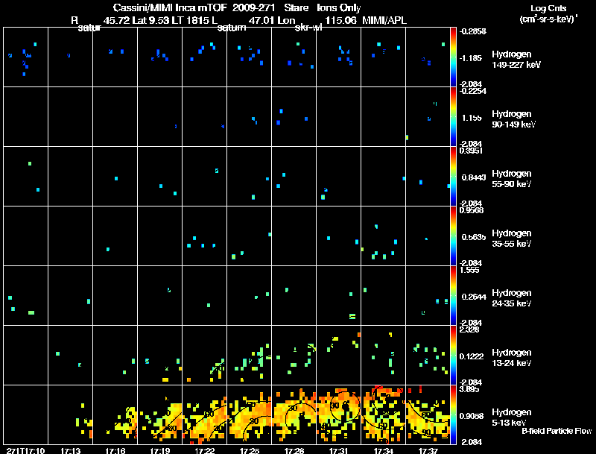Click the Hydrogen 149-227 keV row label
596x454 pixels.
[516, 60]
